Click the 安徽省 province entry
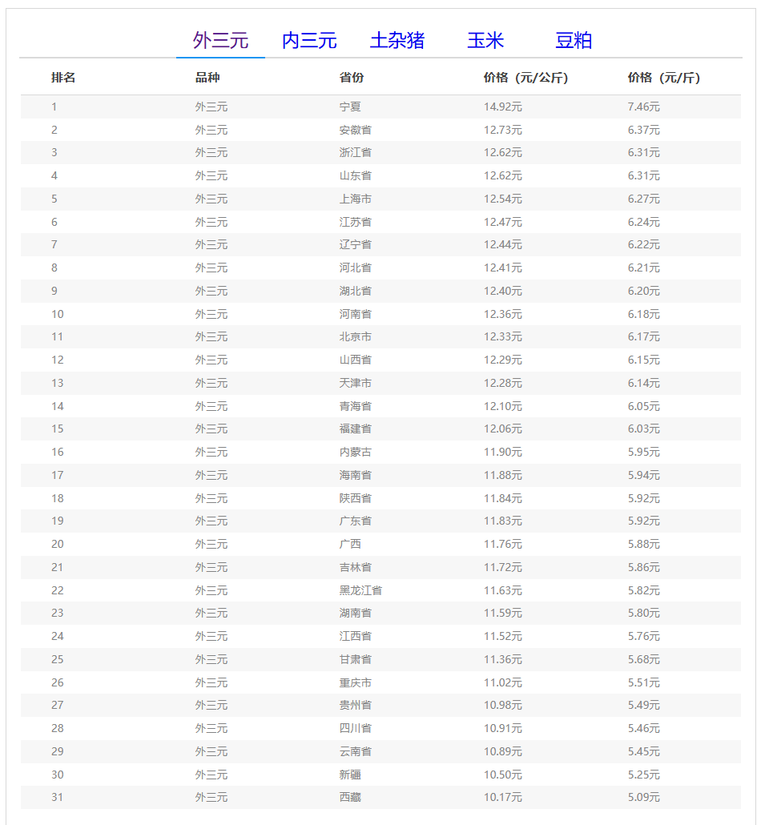Image resolution: width=769 pixels, height=825 pixels. pyautogui.click(x=355, y=130)
